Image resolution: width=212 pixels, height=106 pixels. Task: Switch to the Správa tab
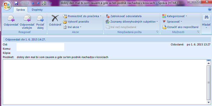pyautogui.click(x=20, y=10)
